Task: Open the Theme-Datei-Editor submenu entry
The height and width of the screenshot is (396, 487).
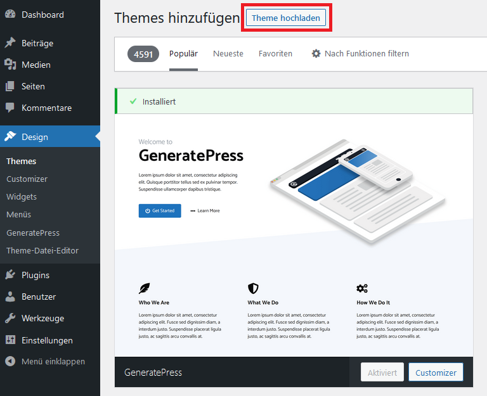Action: (42, 250)
